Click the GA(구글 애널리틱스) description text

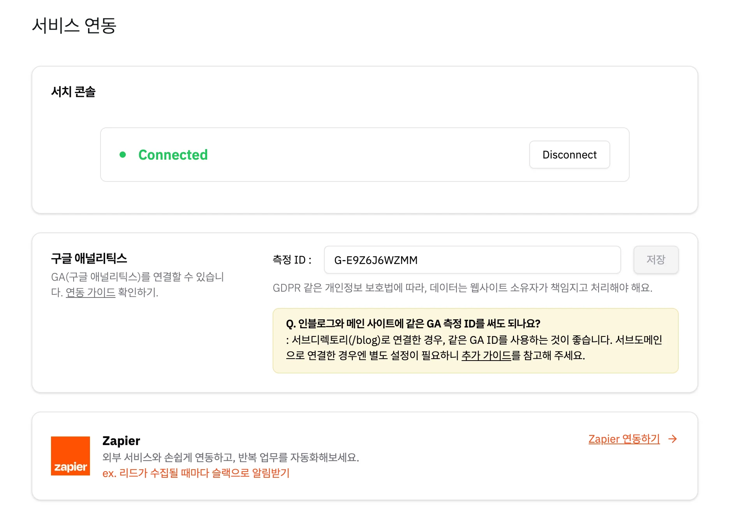click(137, 277)
